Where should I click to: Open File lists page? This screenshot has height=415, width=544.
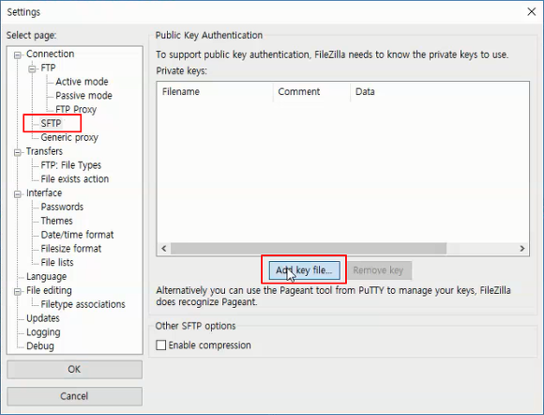click(57, 262)
